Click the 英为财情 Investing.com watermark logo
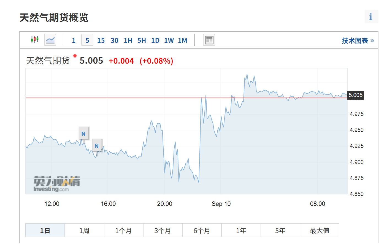This screenshot has width=387, height=249. tap(56, 184)
